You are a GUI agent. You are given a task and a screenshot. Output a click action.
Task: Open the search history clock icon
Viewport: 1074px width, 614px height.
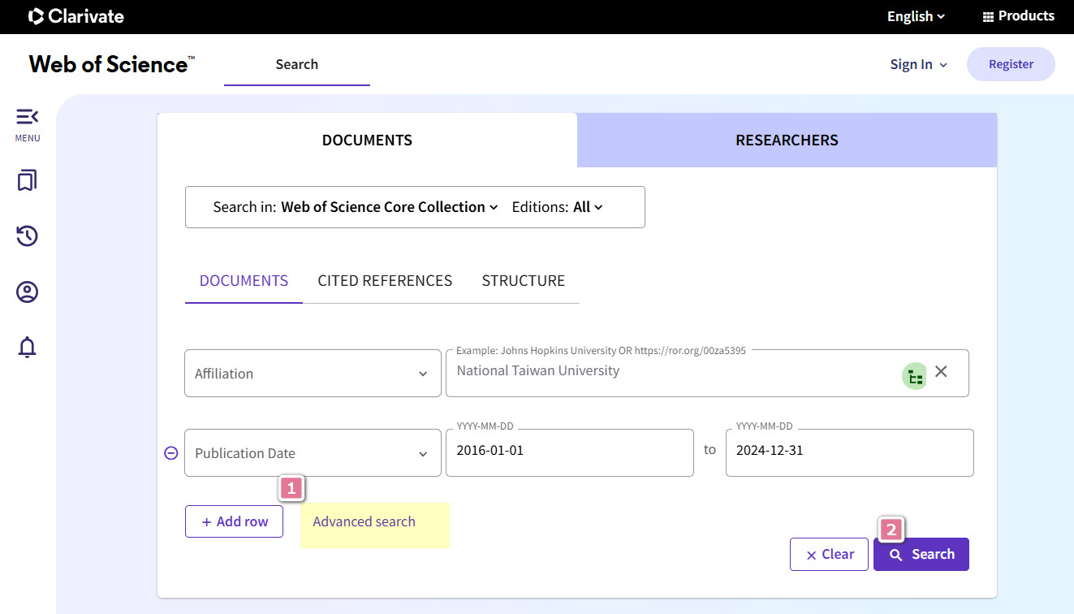tap(27, 236)
